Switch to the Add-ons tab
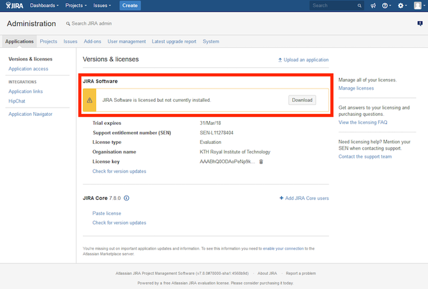 92,41
